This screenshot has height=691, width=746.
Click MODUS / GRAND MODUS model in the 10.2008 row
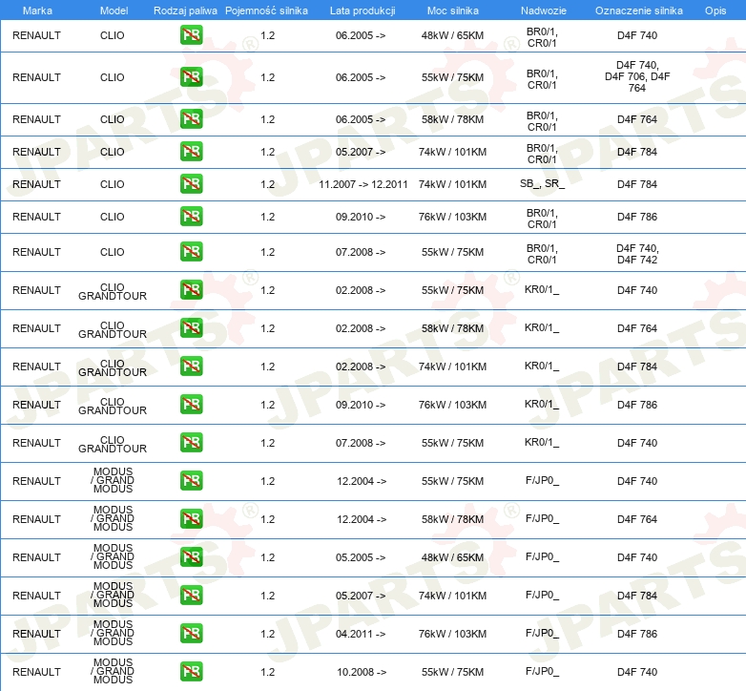point(113,671)
